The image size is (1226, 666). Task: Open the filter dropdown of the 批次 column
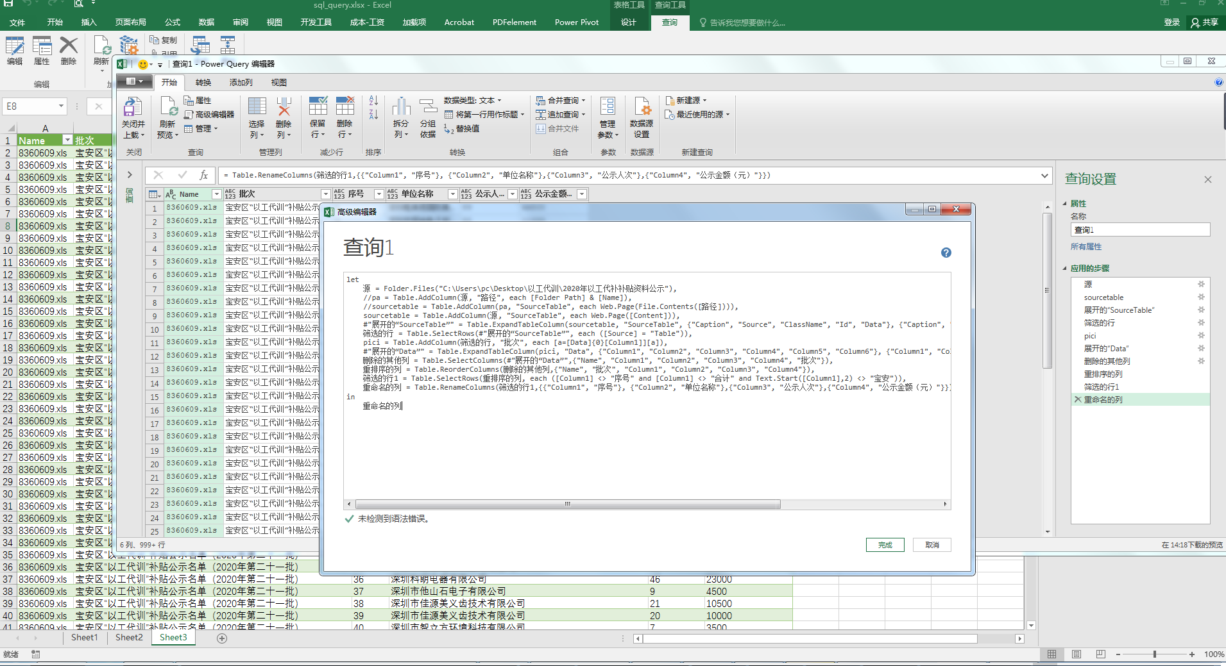(x=325, y=194)
